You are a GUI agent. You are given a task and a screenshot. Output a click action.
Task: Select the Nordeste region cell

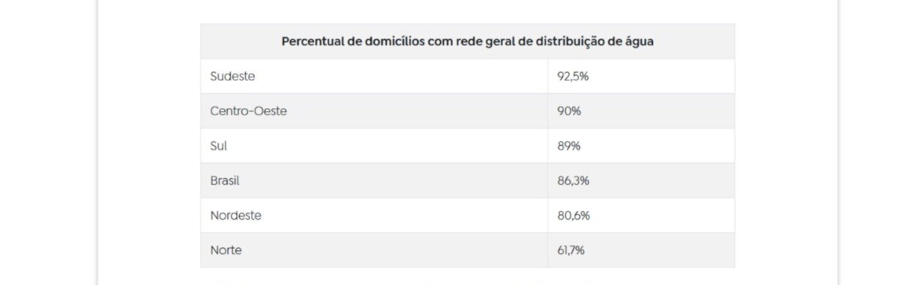374,215
